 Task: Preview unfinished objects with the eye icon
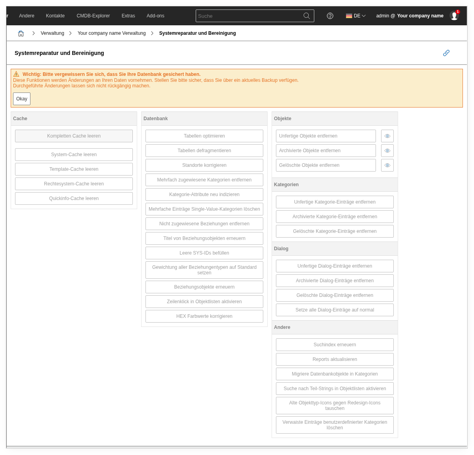pyautogui.click(x=387, y=136)
